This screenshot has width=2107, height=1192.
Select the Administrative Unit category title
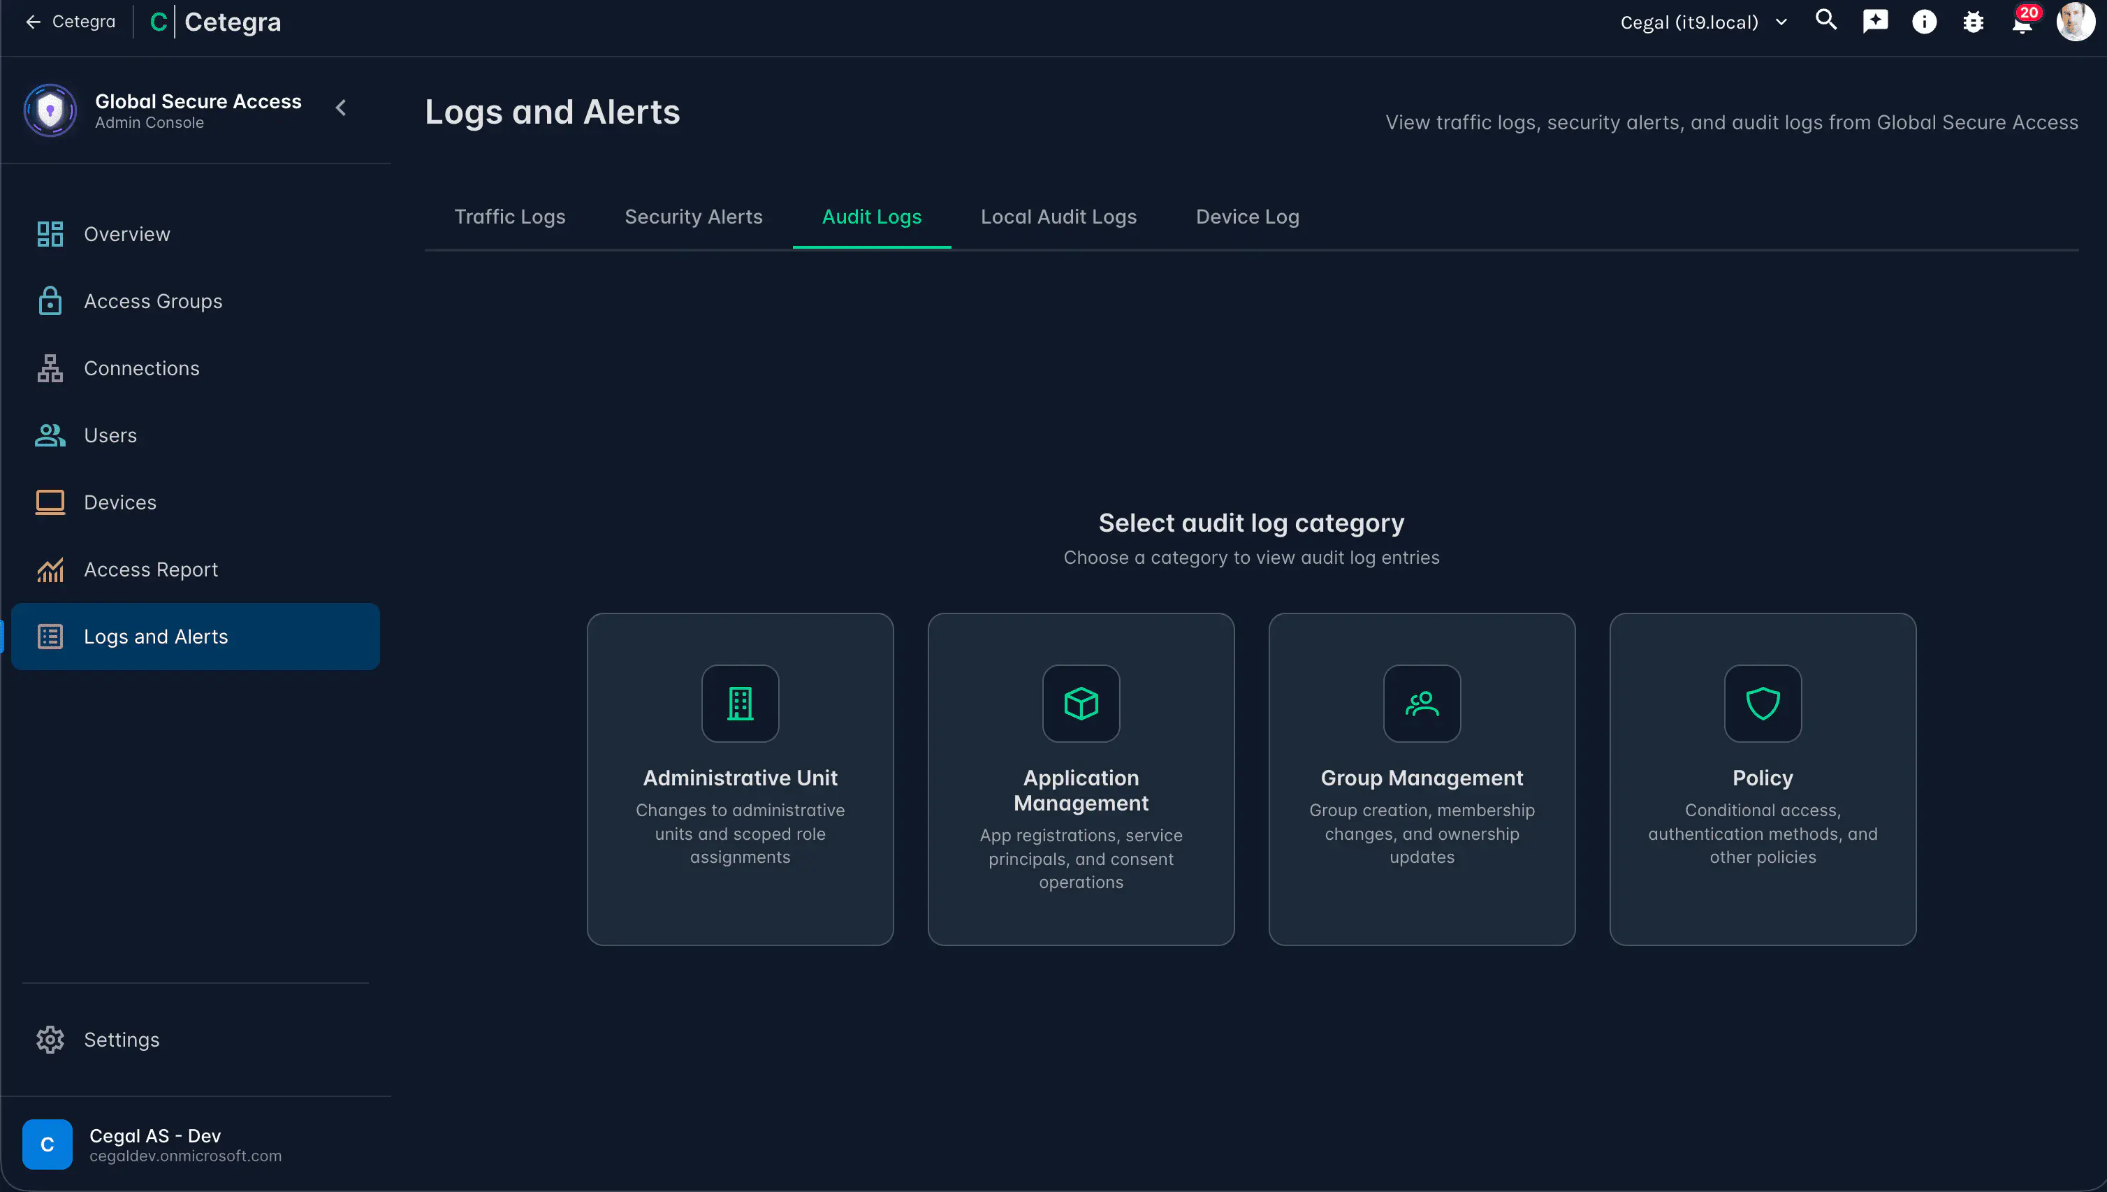tap(740, 778)
